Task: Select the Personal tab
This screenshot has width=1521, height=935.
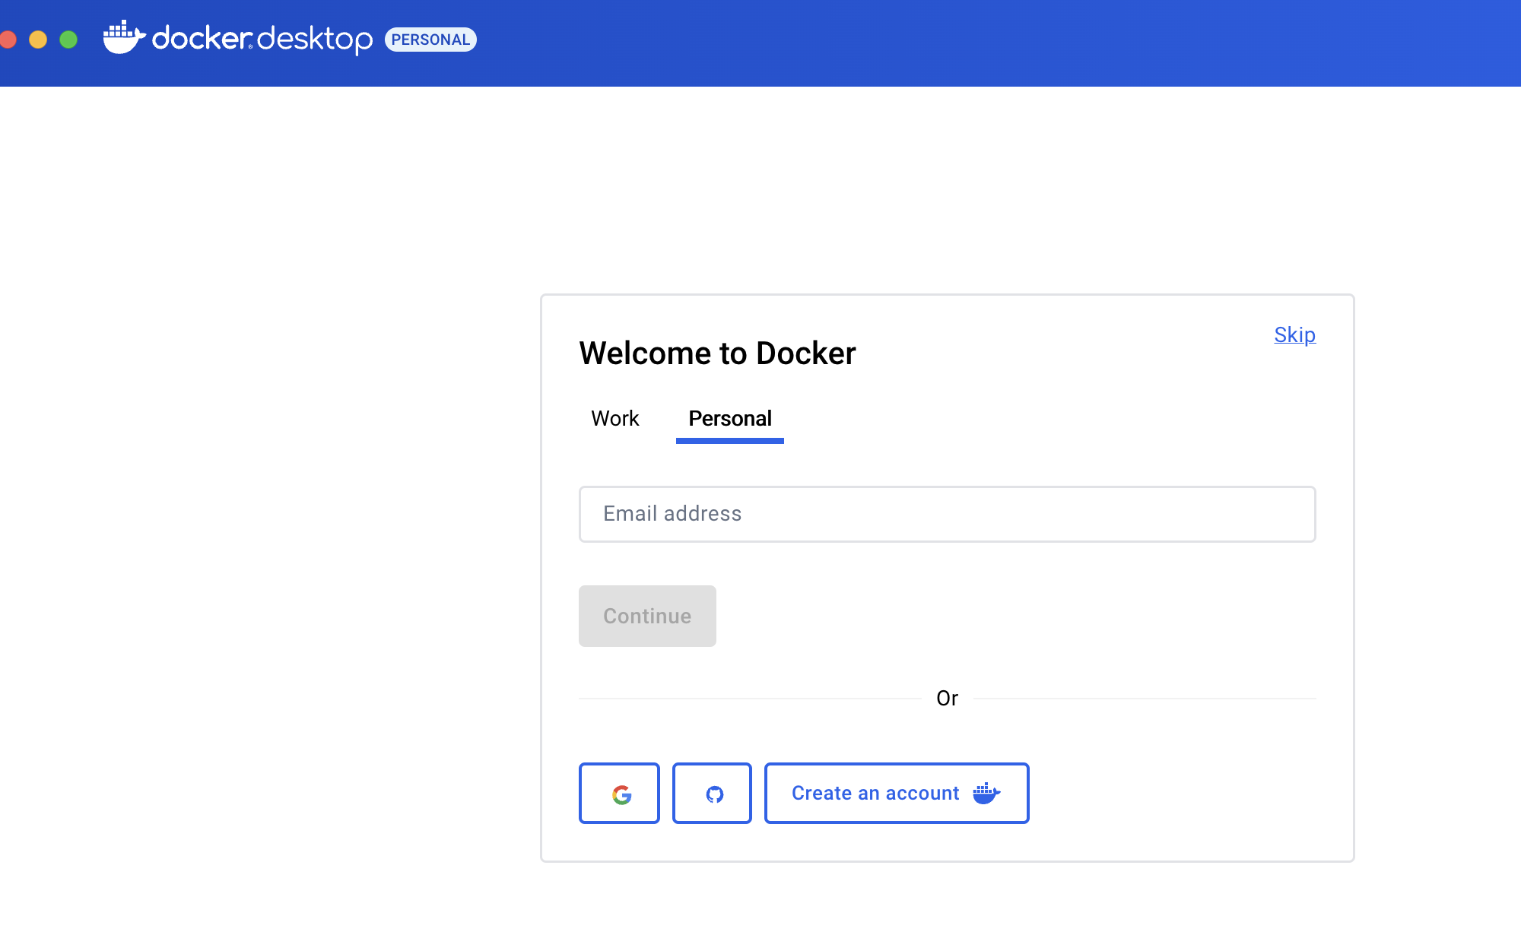Action: (x=730, y=419)
